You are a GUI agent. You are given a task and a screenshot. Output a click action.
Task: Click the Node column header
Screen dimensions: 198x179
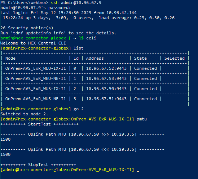pos(10,58)
